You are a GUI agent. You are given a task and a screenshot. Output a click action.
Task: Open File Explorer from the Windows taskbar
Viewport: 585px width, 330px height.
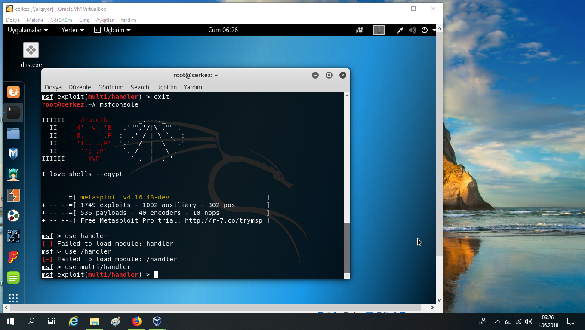tap(94, 321)
